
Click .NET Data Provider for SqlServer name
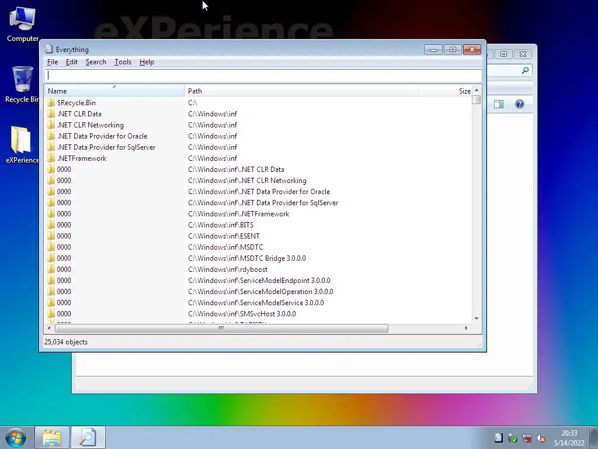[x=106, y=147]
